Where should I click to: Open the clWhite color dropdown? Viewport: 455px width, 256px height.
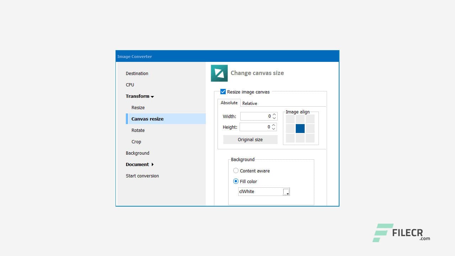click(287, 193)
